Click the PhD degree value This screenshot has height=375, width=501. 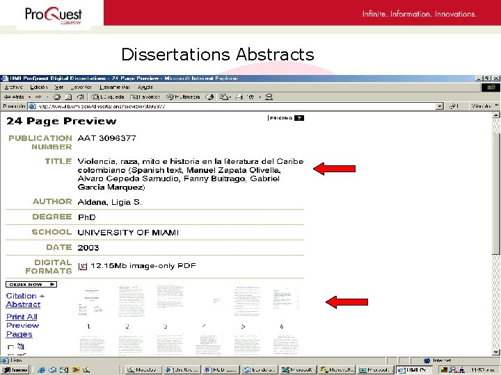(x=86, y=217)
